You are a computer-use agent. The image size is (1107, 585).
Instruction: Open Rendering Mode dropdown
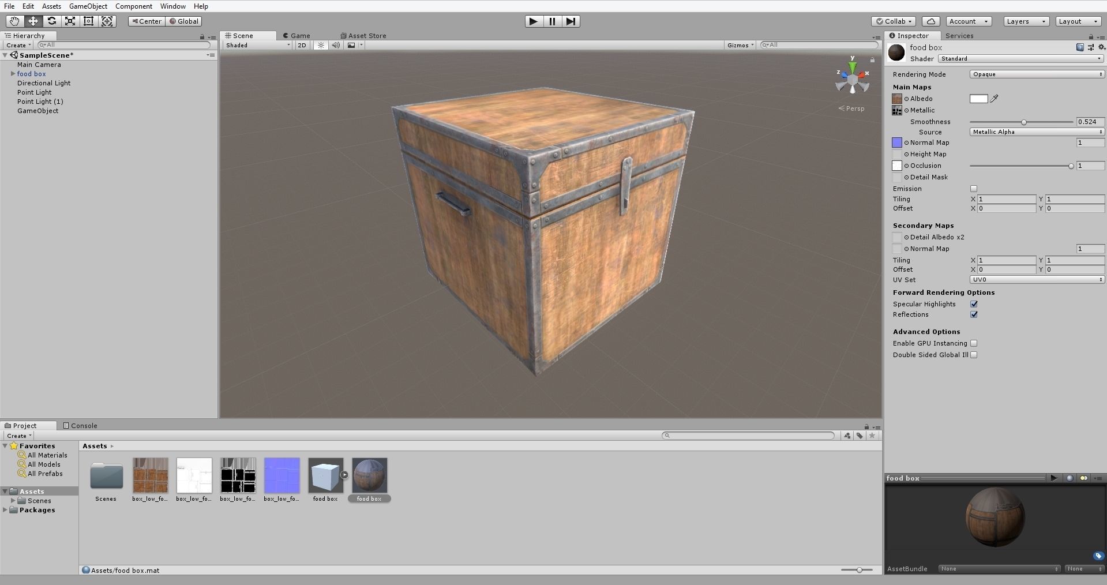coord(1037,74)
